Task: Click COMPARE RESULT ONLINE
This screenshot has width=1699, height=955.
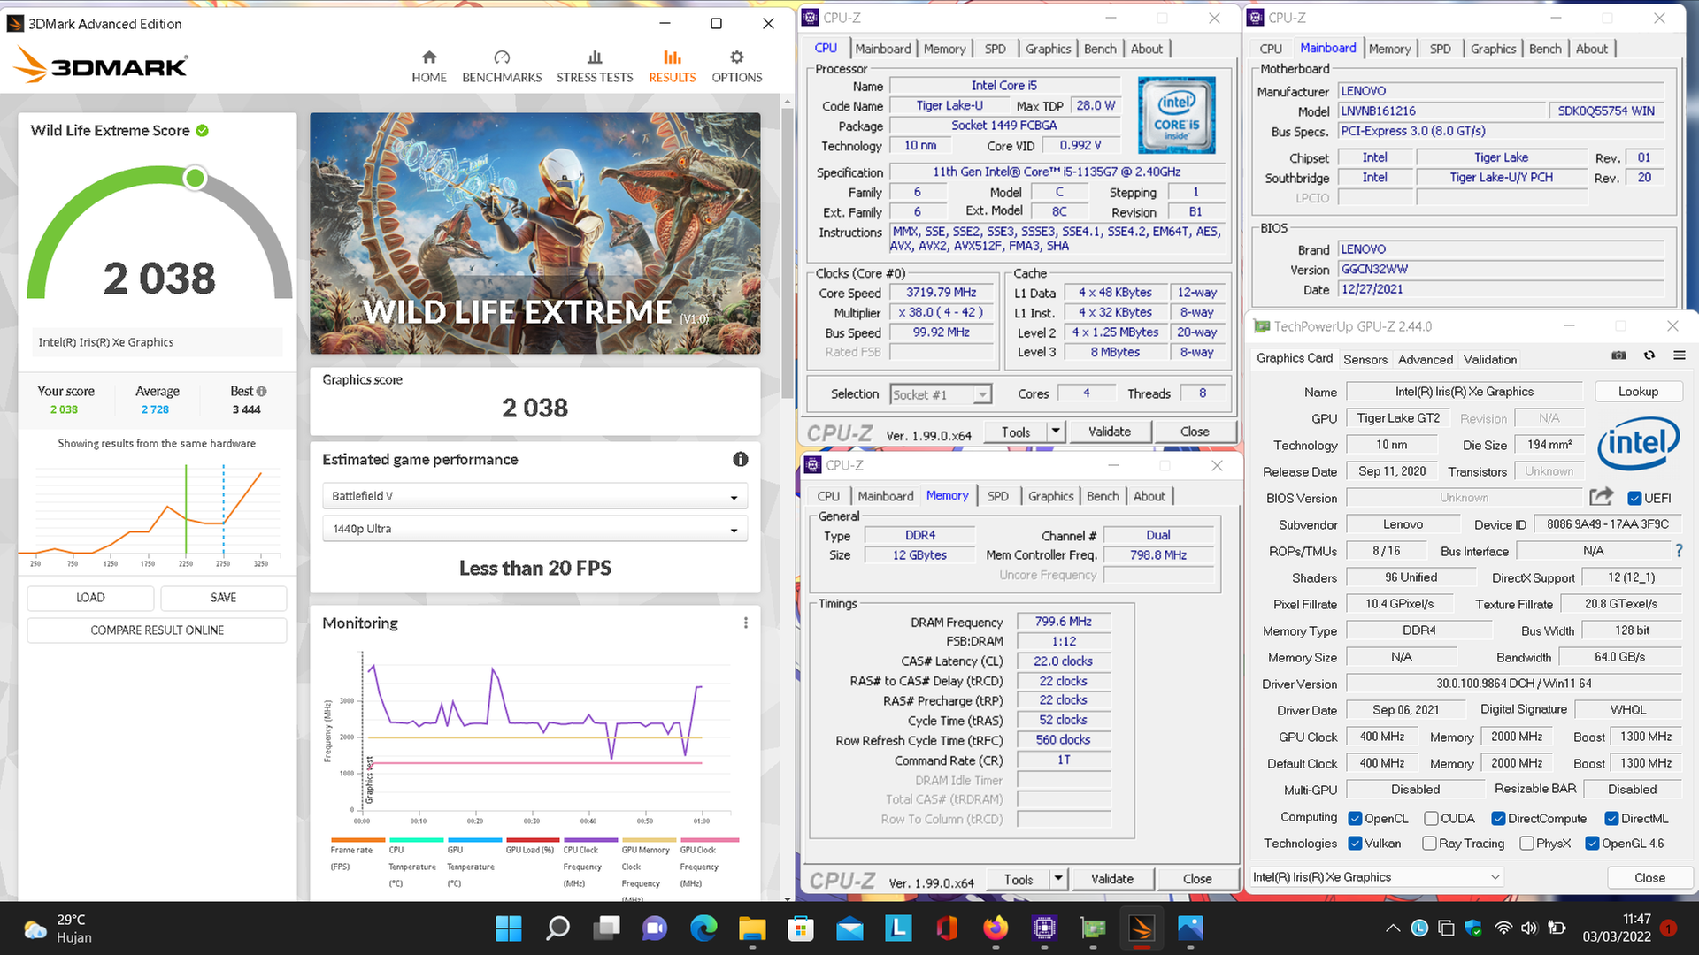Action: pyautogui.click(x=157, y=630)
